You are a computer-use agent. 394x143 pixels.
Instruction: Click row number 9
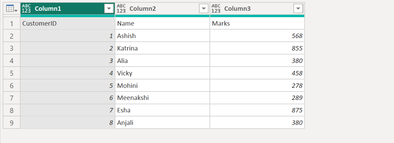11,123
